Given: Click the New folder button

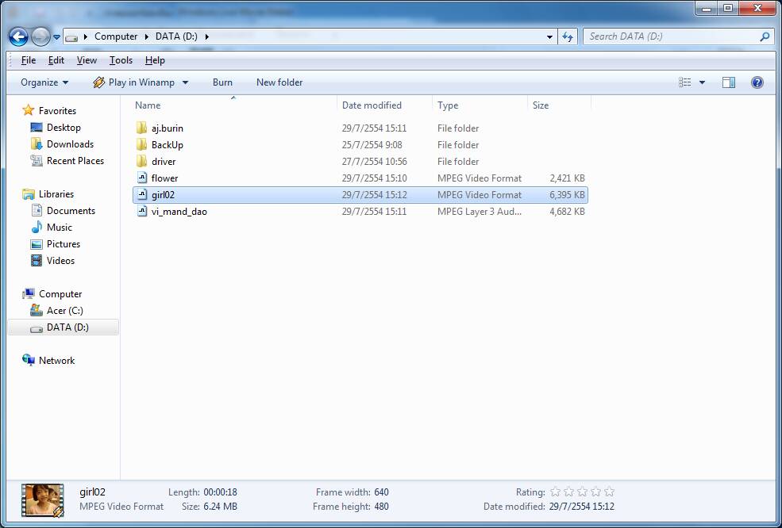Looking at the screenshot, I should (279, 82).
